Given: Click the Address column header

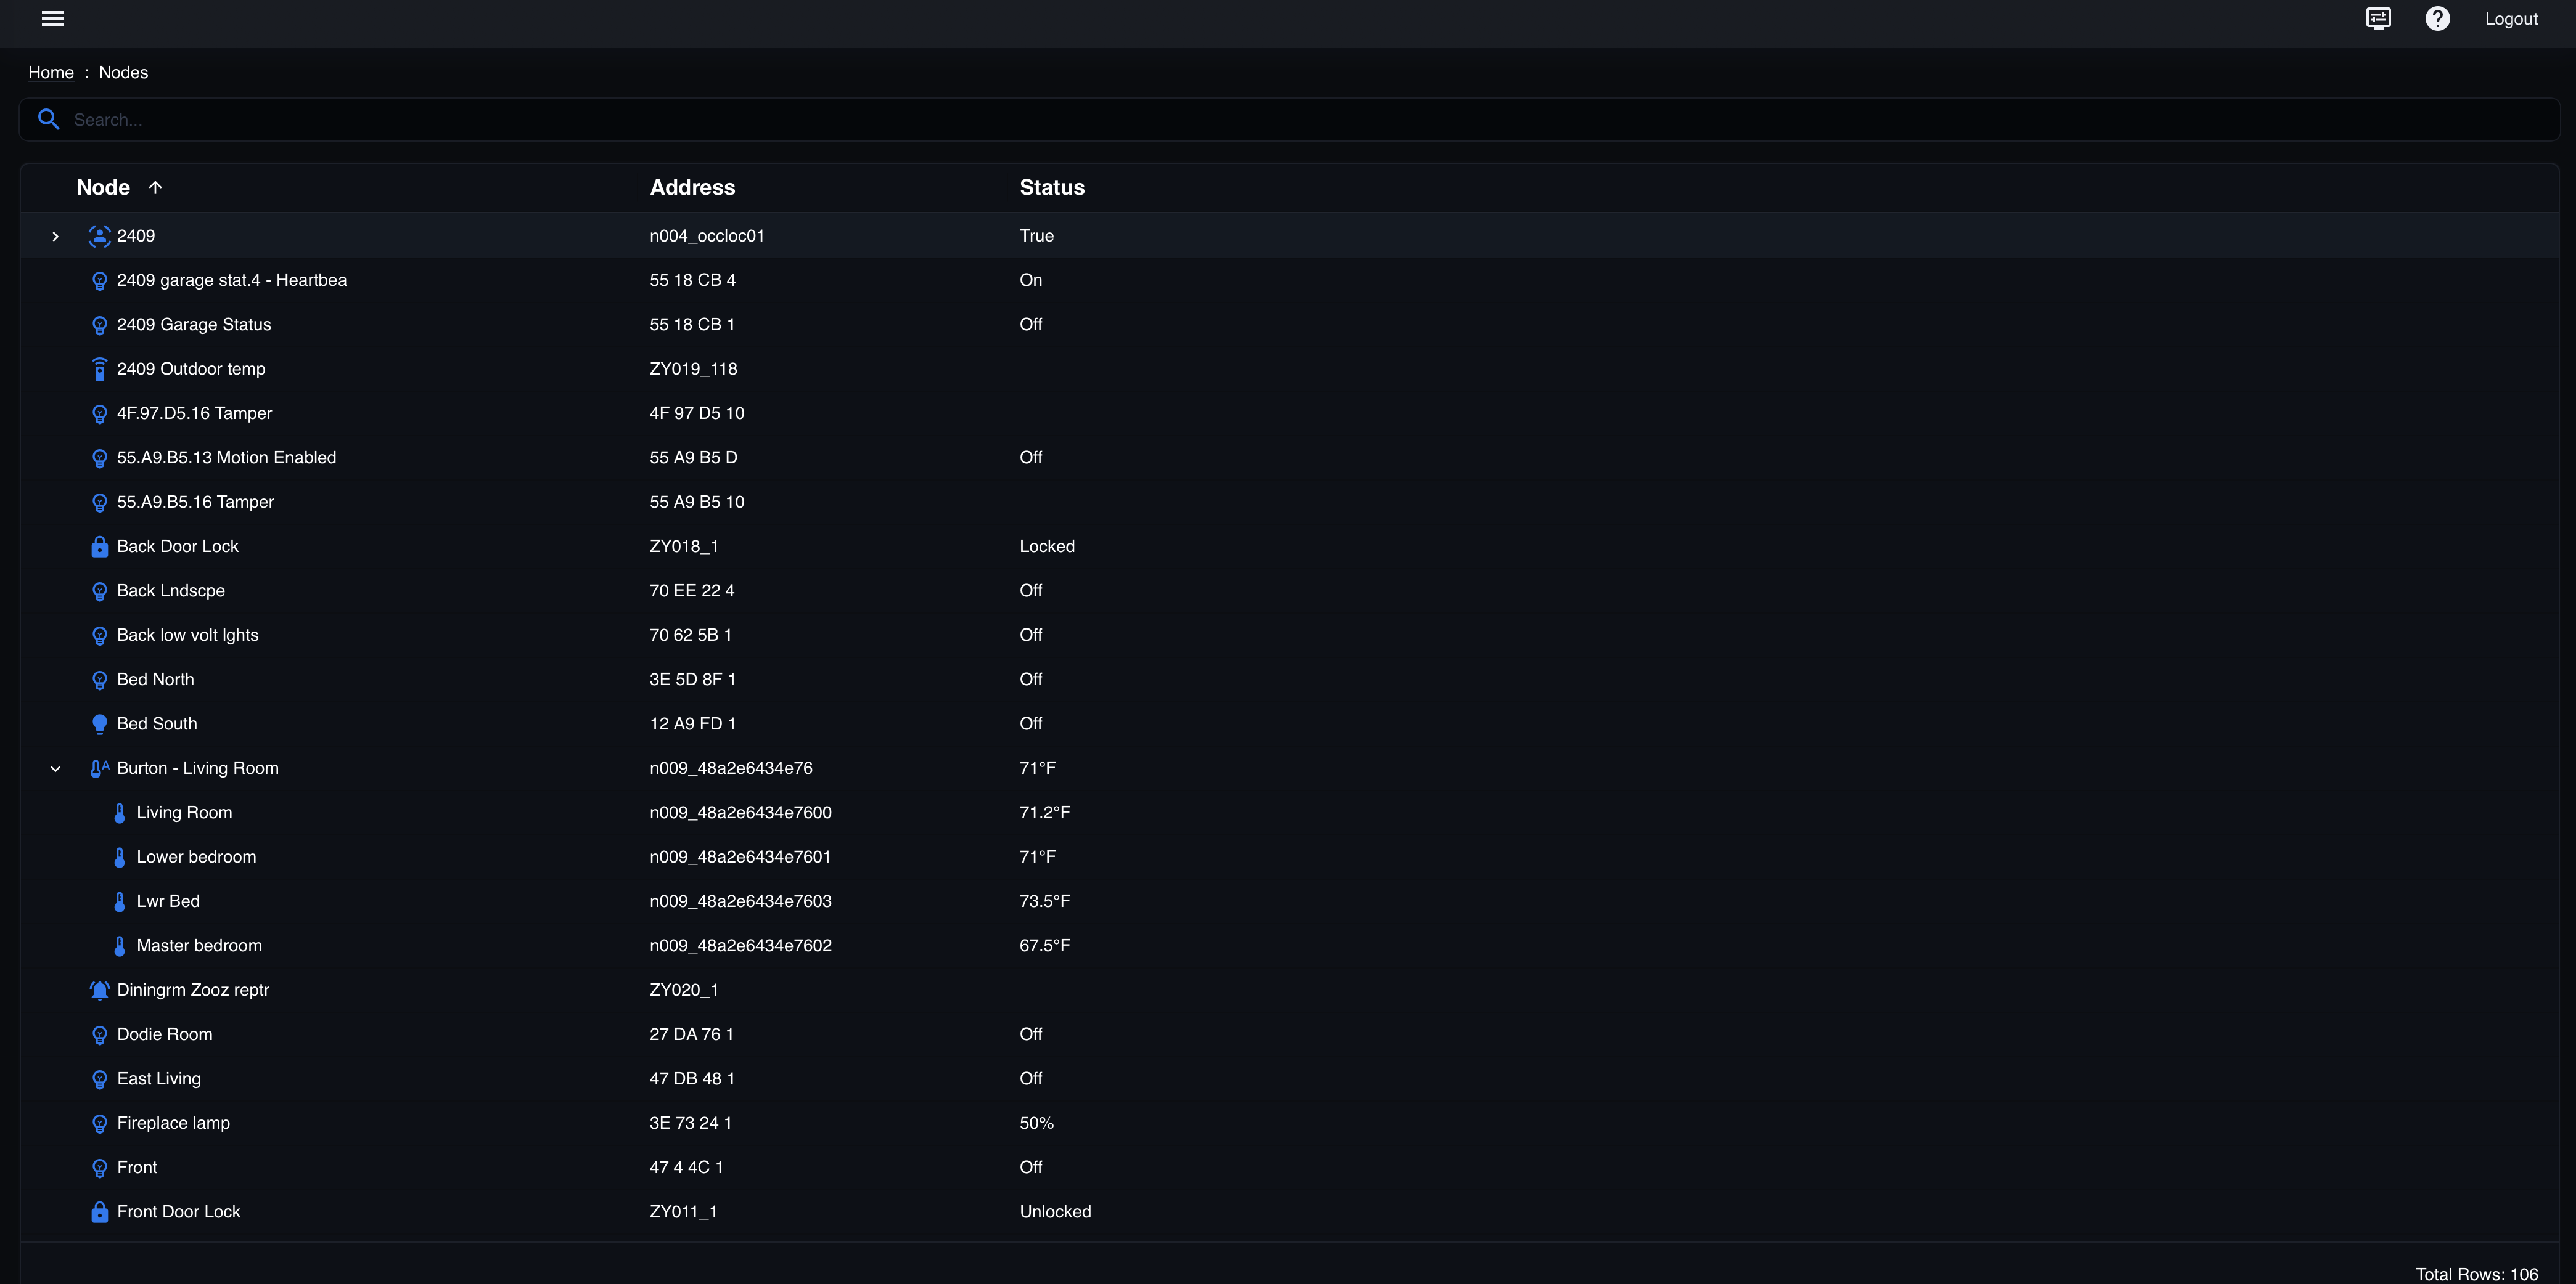Looking at the screenshot, I should tap(692, 188).
